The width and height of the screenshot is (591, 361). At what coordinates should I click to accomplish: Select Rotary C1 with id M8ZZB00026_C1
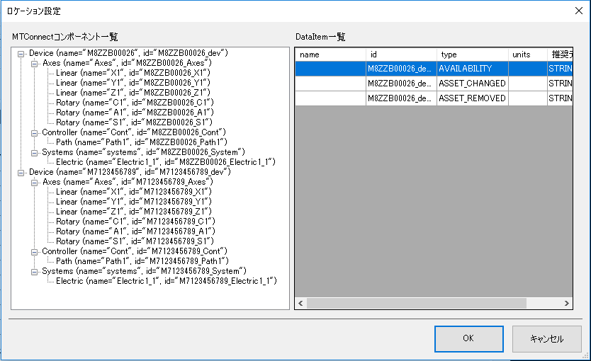click(135, 103)
